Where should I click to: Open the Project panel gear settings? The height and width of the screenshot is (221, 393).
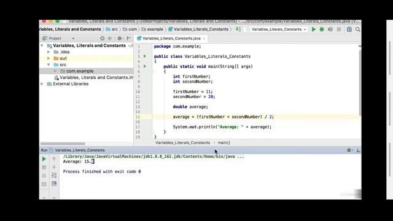[120, 38]
